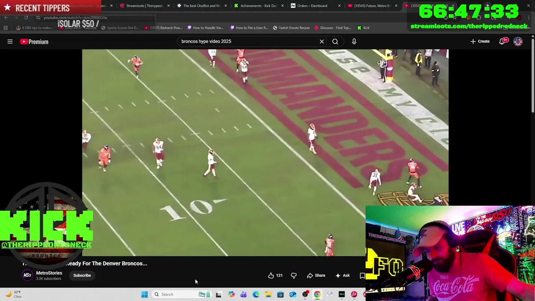Open 'Discover - Find Top...' bookmark
Screen dimensions: 535x301
coord(333,28)
